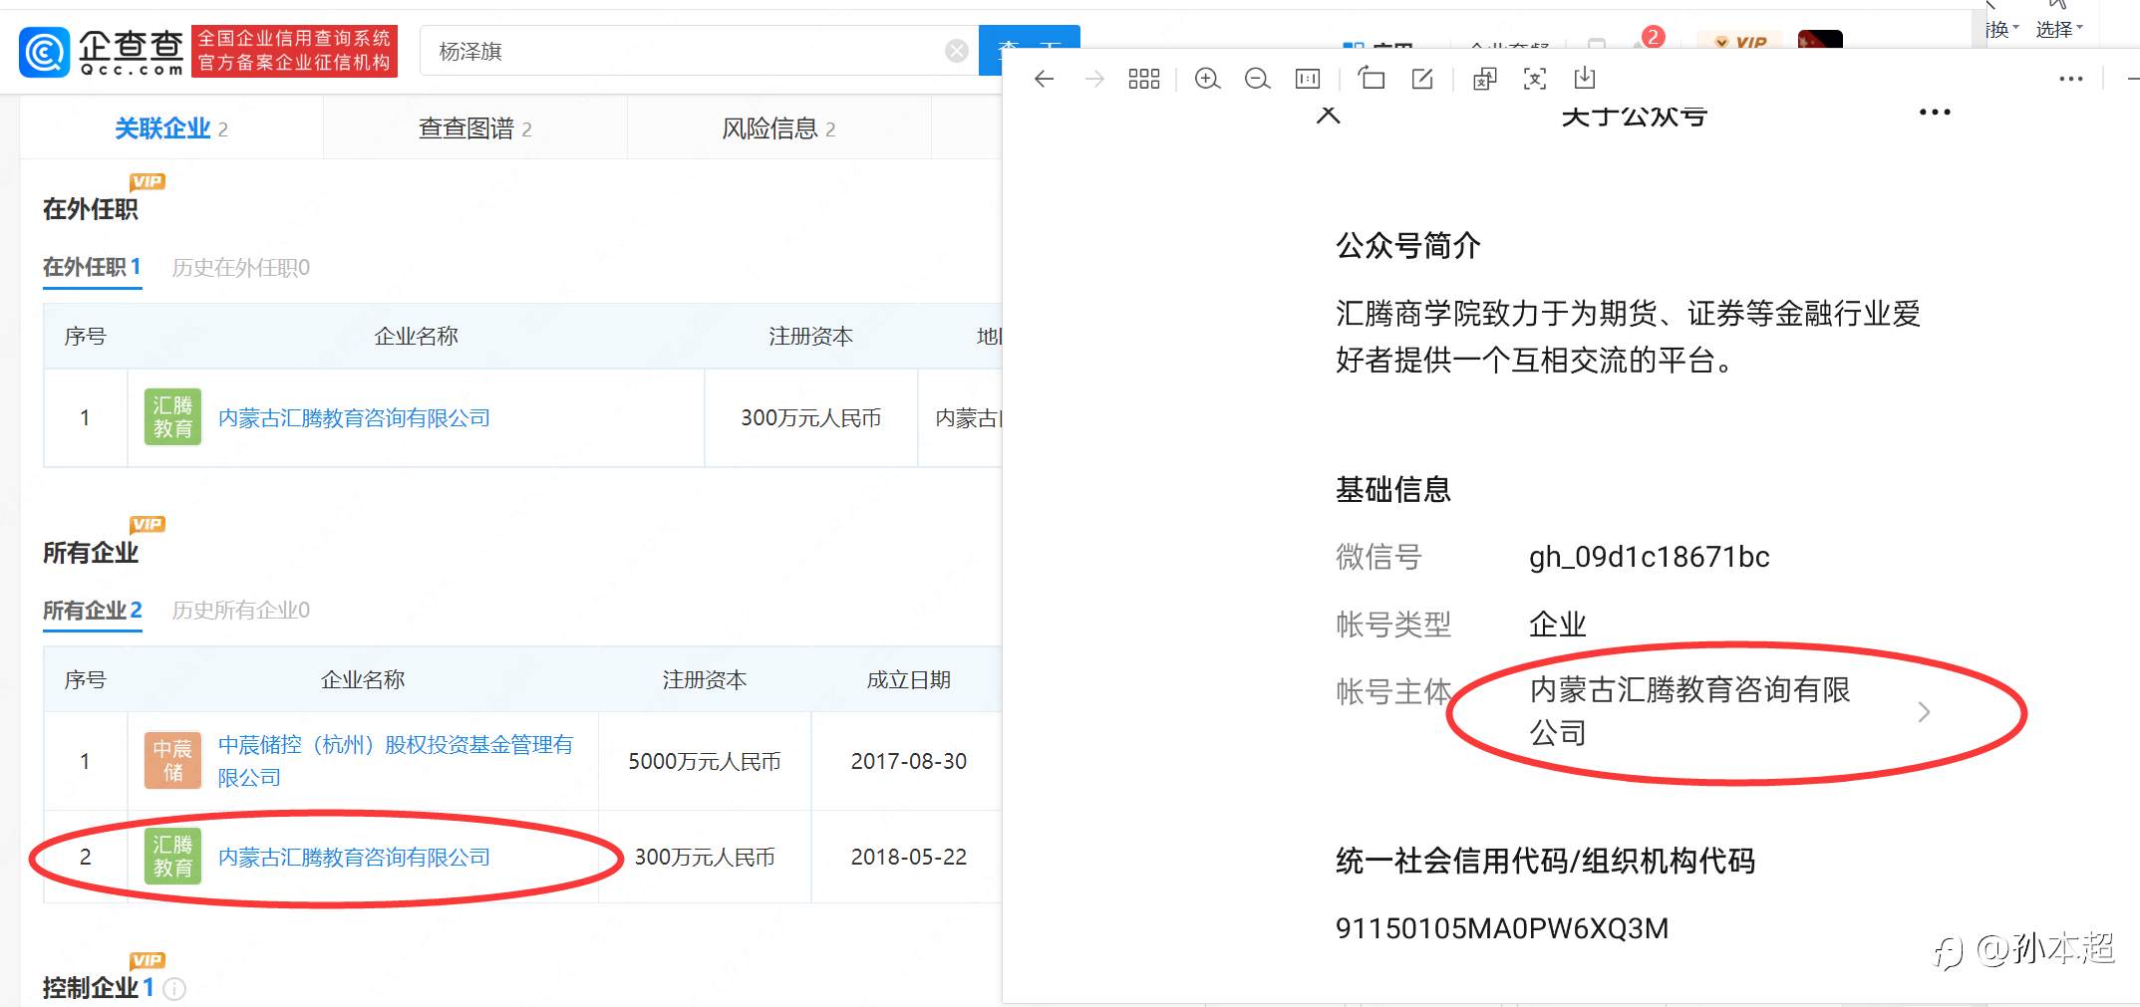Click the Qichacha logo
2140x1007 pixels.
(x=103, y=52)
